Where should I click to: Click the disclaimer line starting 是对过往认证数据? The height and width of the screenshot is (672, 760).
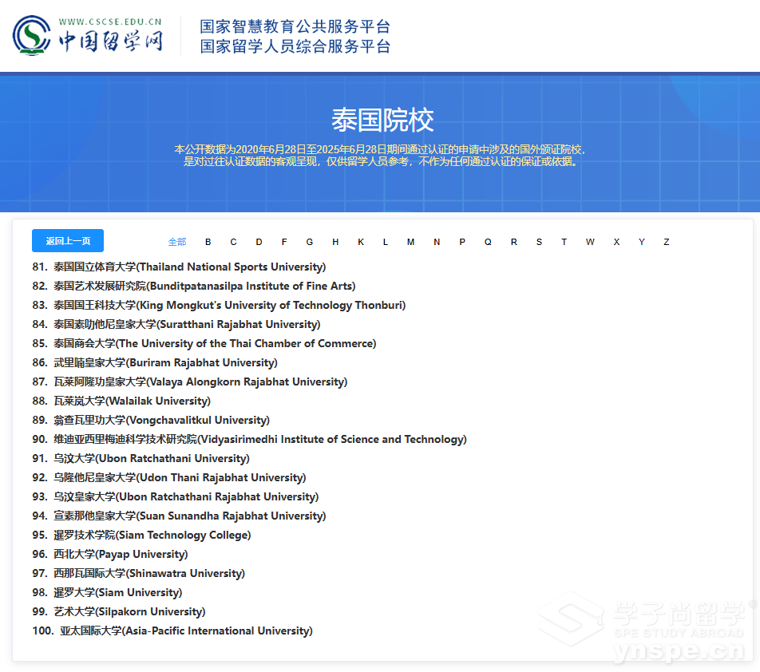(x=380, y=161)
